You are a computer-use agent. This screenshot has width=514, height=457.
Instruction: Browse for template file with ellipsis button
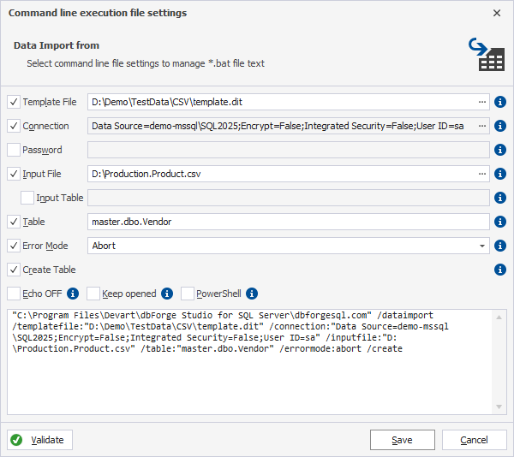481,102
